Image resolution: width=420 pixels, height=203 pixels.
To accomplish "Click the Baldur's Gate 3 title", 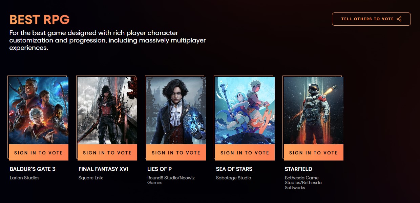I will pos(33,169).
